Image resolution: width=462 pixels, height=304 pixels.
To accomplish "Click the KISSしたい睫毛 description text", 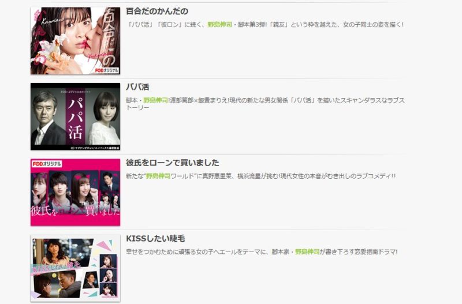I will pos(262,252).
